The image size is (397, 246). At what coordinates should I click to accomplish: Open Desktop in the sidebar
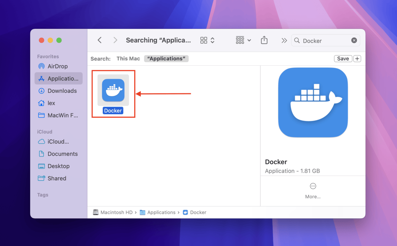58,166
